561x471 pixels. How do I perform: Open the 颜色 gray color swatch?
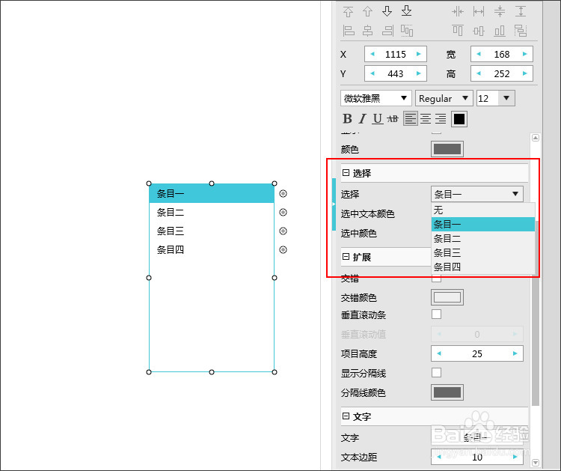(x=447, y=149)
